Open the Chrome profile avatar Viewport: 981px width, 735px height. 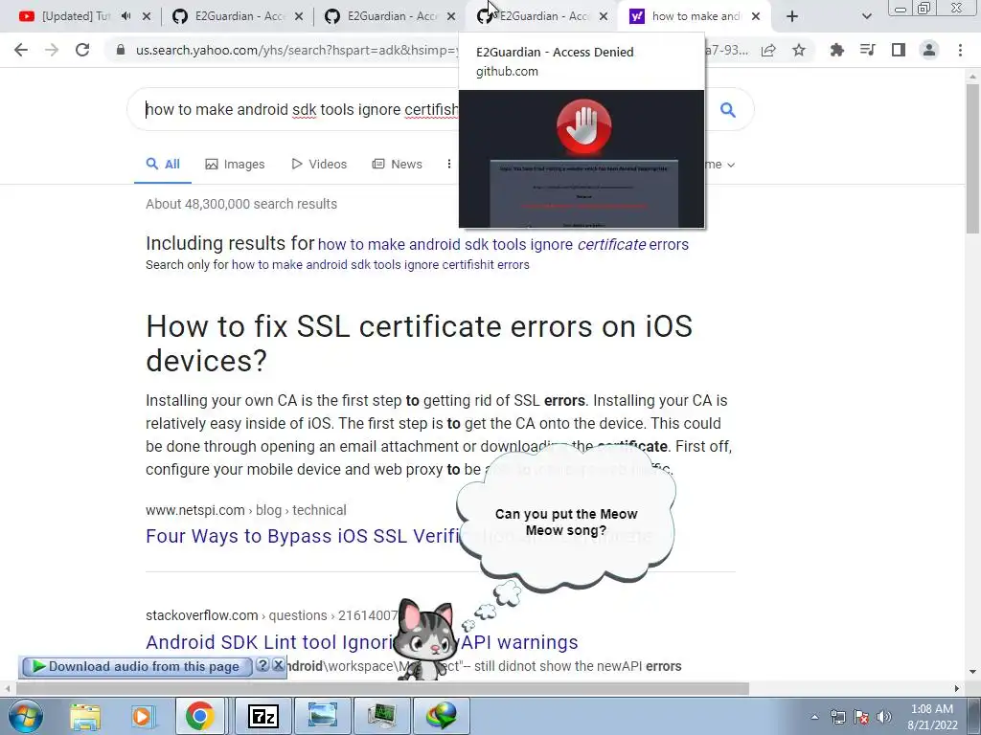click(x=929, y=50)
